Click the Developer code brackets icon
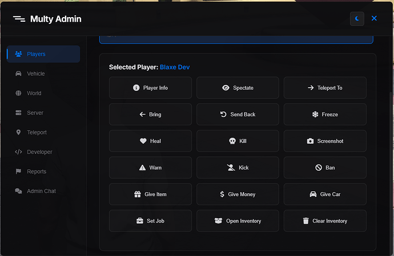The height and width of the screenshot is (256, 394). coord(18,152)
